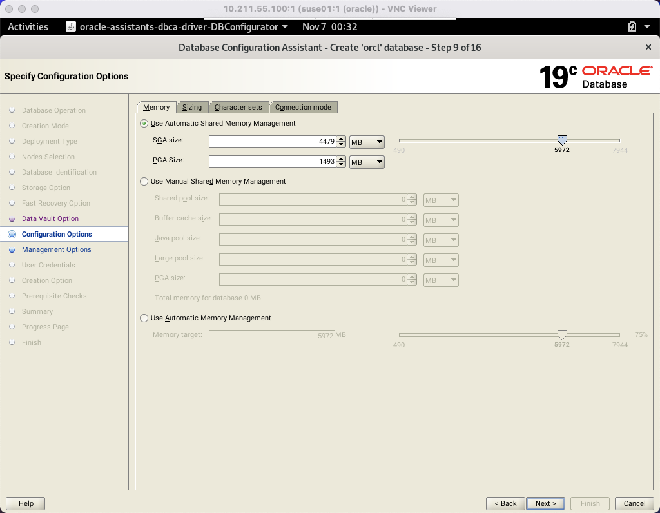Viewport: 660px width, 513px height.
Task: Open the system power status icon
Action: [x=632, y=27]
